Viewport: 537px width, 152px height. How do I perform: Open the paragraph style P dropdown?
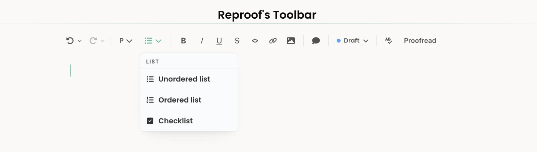point(126,41)
